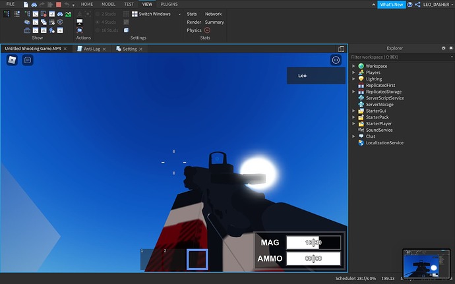This screenshot has width=455, height=284.
Task: Click the green performance graph icon
Action: pyautogui.click(x=68, y=14)
